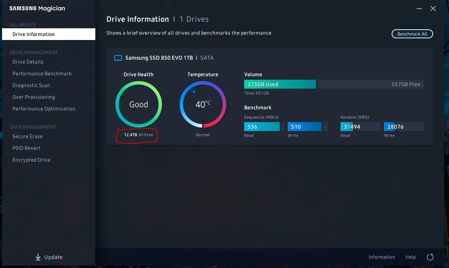The image size is (449, 268).
Task: Click the Benchmark heading in the drive card
Action: pyautogui.click(x=258, y=108)
